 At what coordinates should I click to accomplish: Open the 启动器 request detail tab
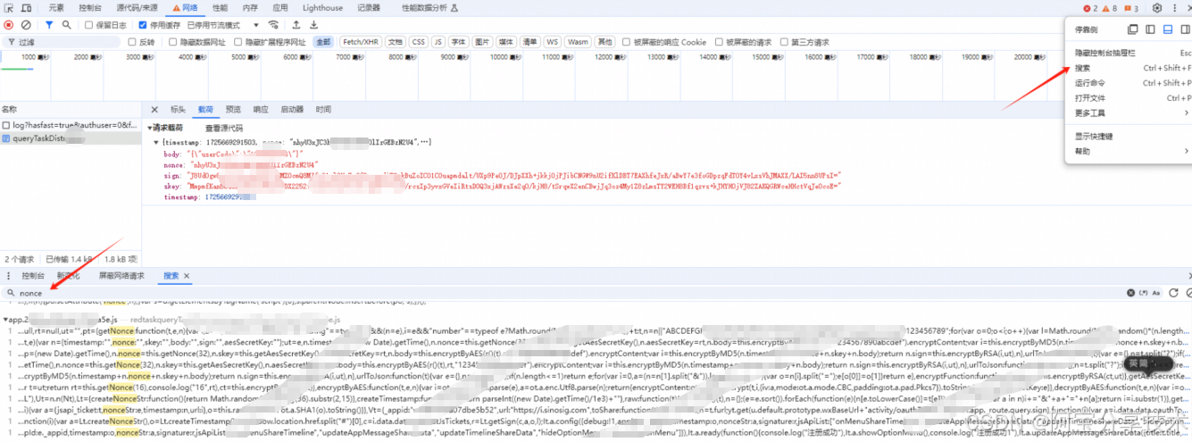[x=292, y=110]
